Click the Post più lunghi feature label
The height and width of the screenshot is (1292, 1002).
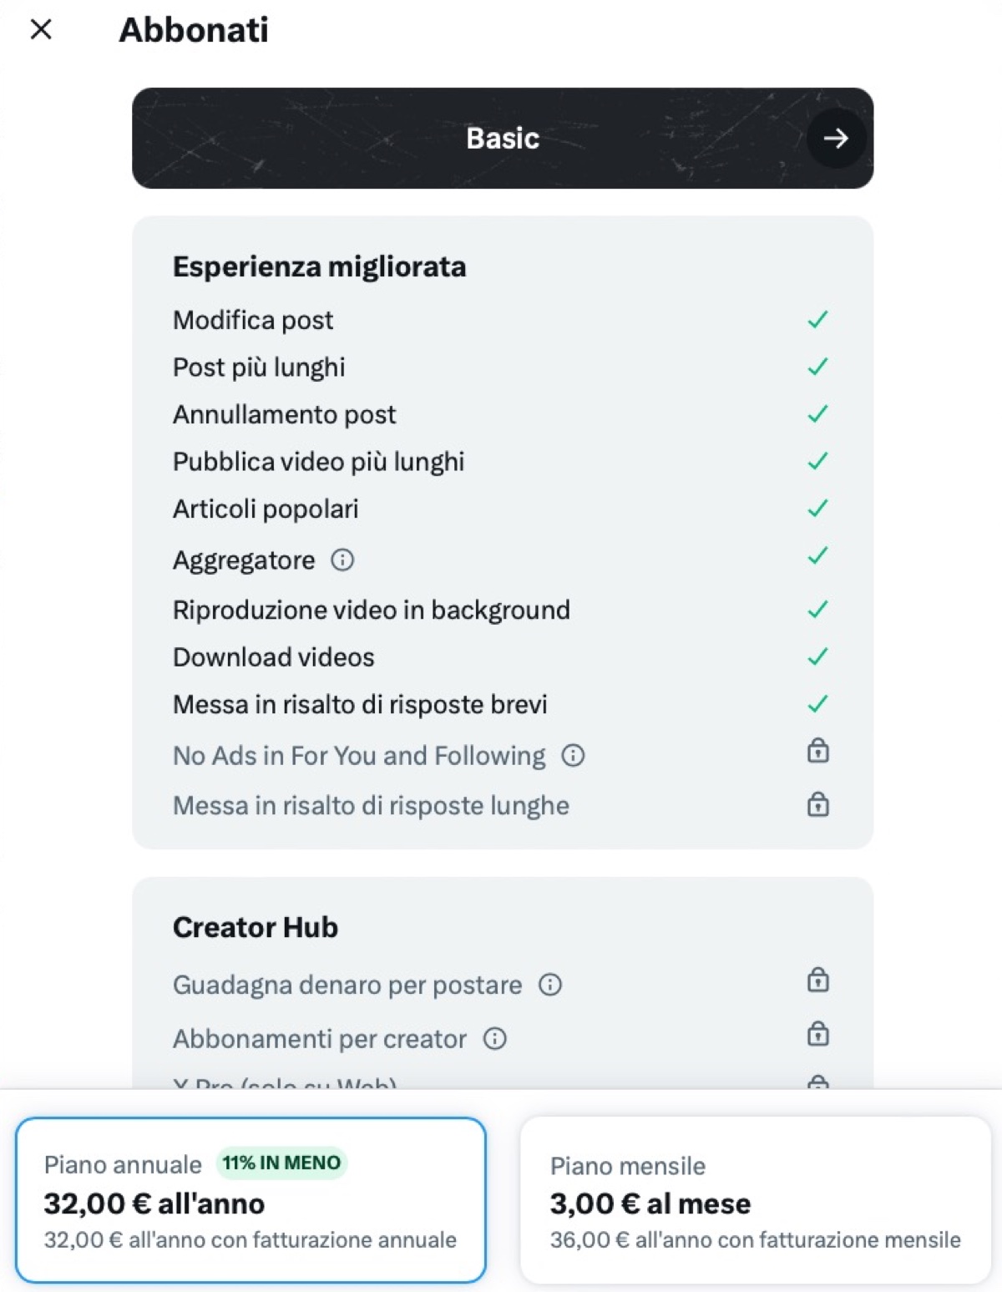[x=259, y=367]
